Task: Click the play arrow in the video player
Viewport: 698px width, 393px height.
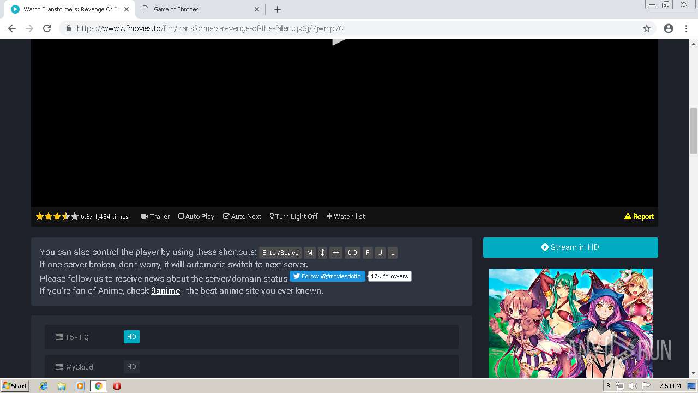Action: point(339,41)
